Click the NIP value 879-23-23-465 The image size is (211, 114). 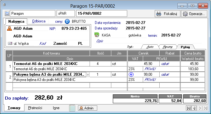point(74,28)
